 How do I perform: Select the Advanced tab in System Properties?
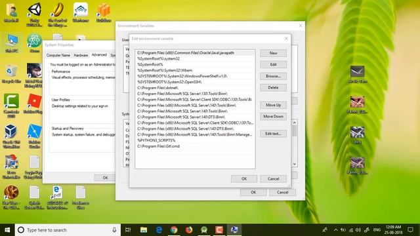[99, 54]
